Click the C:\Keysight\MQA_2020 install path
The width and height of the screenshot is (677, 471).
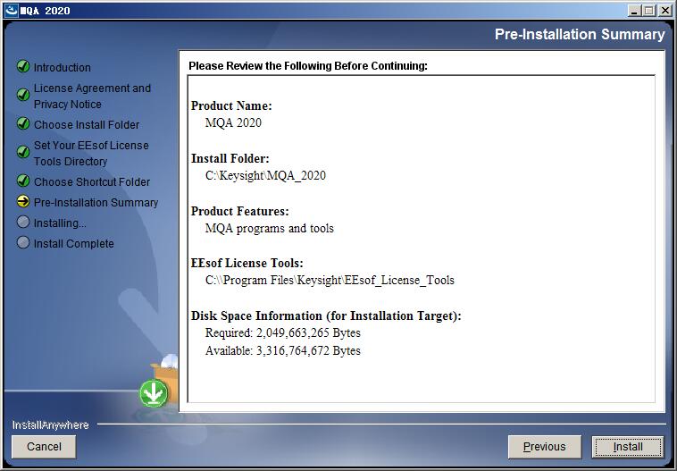click(x=265, y=175)
